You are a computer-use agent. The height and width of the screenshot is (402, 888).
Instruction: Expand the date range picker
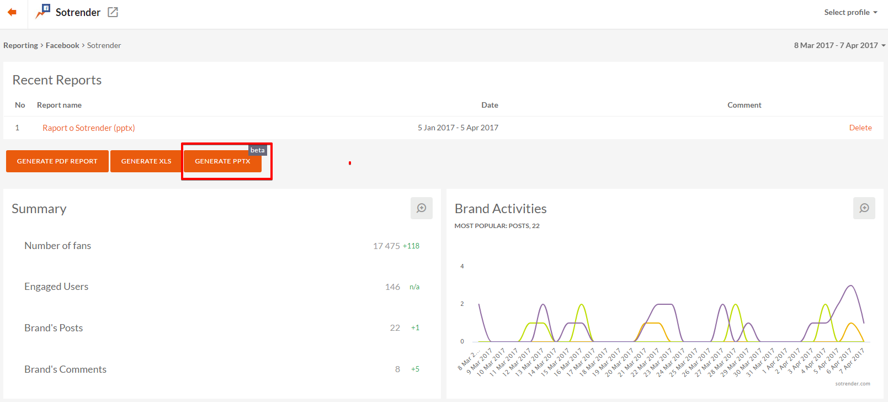(839, 45)
